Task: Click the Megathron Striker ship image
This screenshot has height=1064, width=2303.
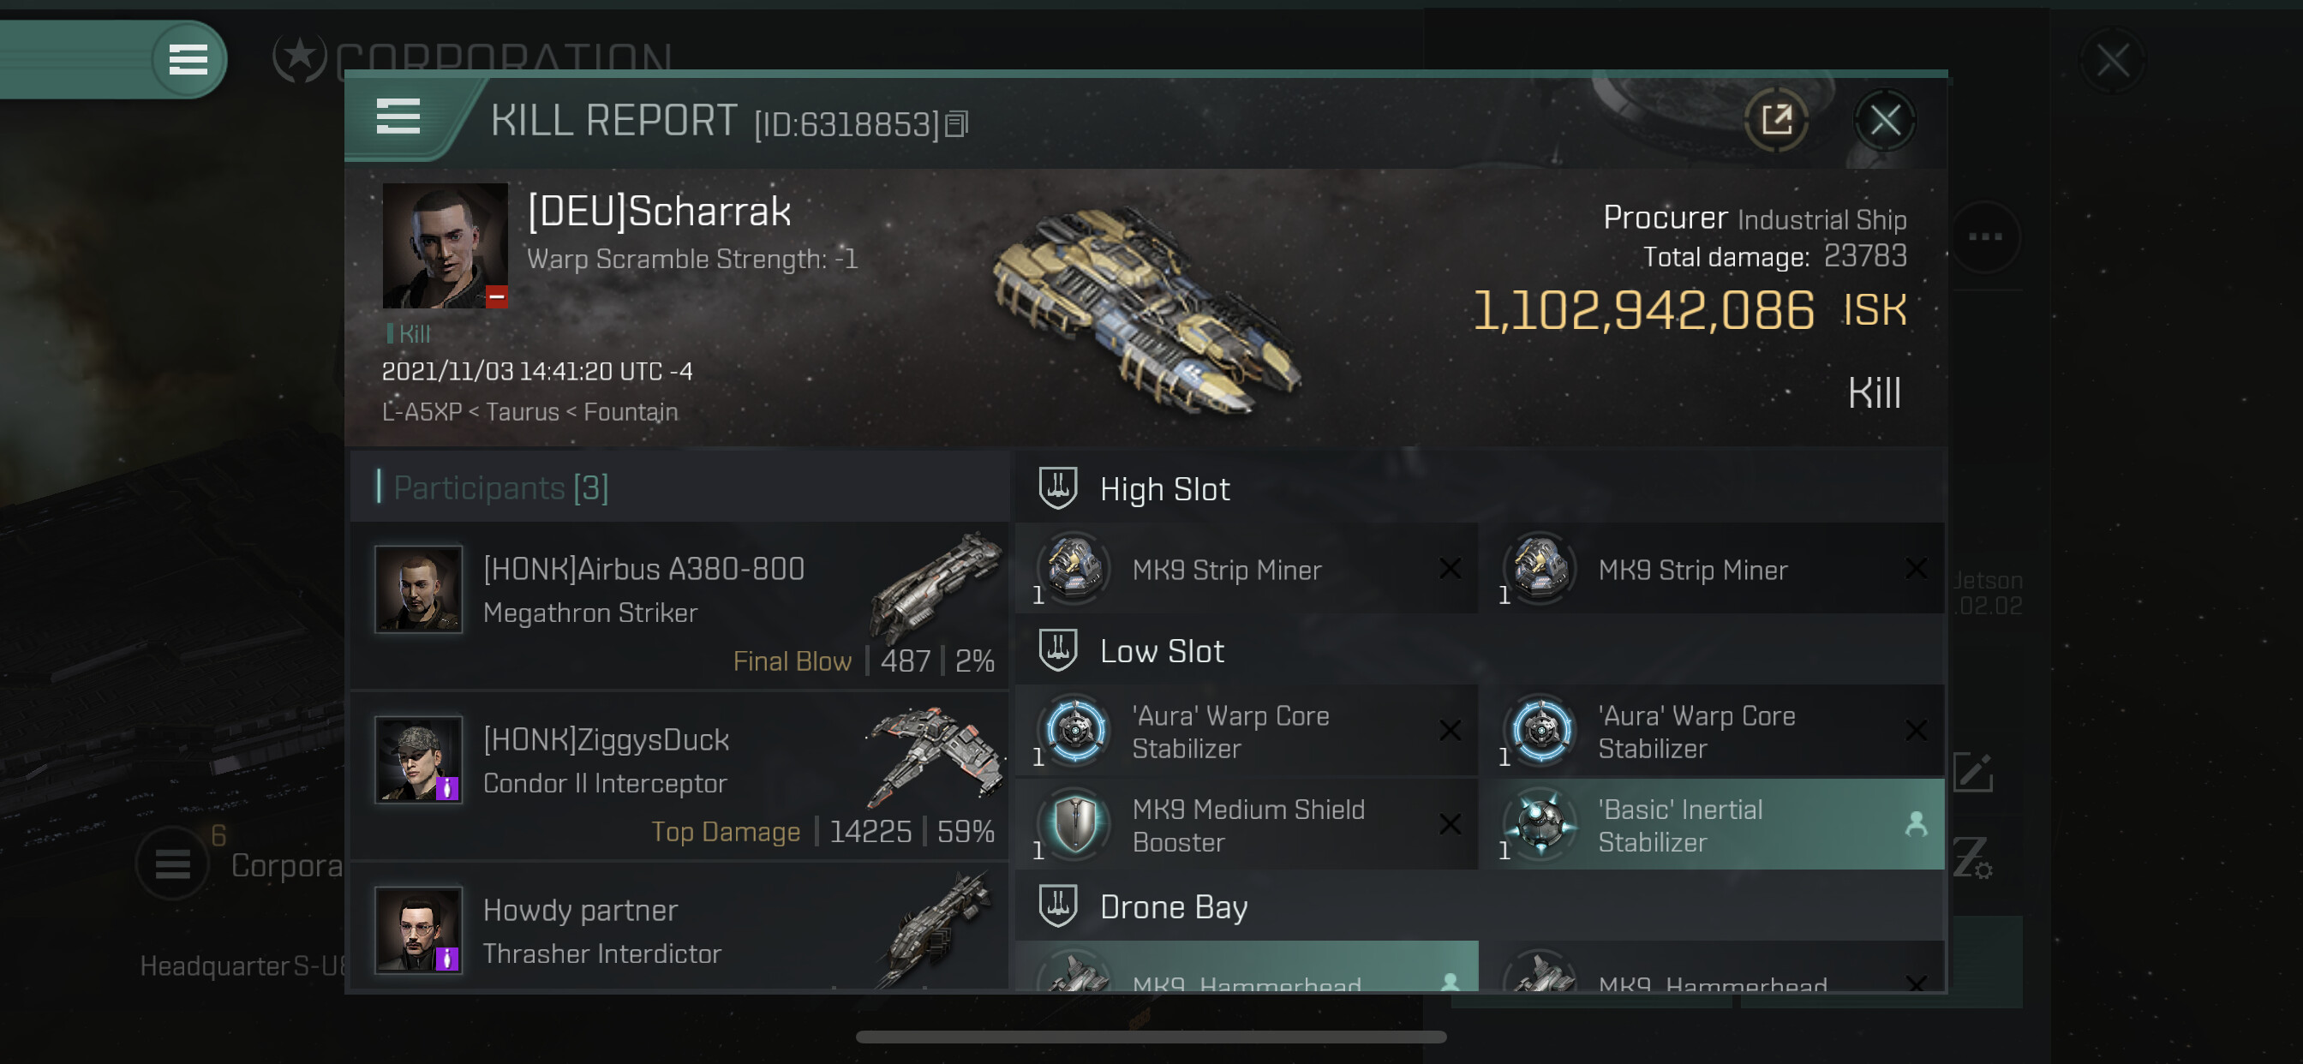Action: pos(935,586)
